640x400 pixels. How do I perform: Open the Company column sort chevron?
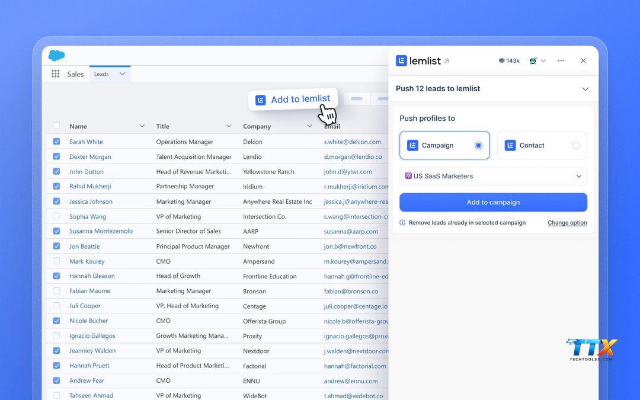(x=309, y=126)
